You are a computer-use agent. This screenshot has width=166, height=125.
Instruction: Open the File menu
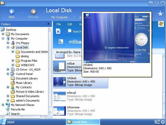pos(59,24)
